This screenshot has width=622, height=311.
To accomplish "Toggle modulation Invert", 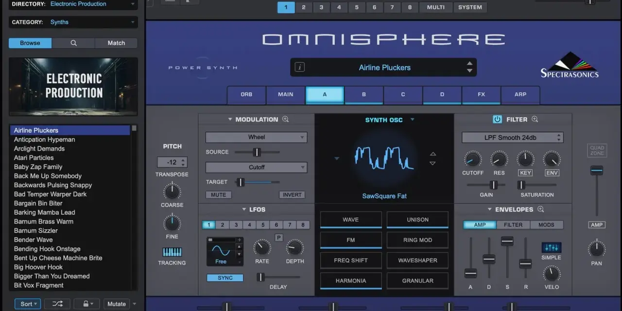I will [x=292, y=195].
